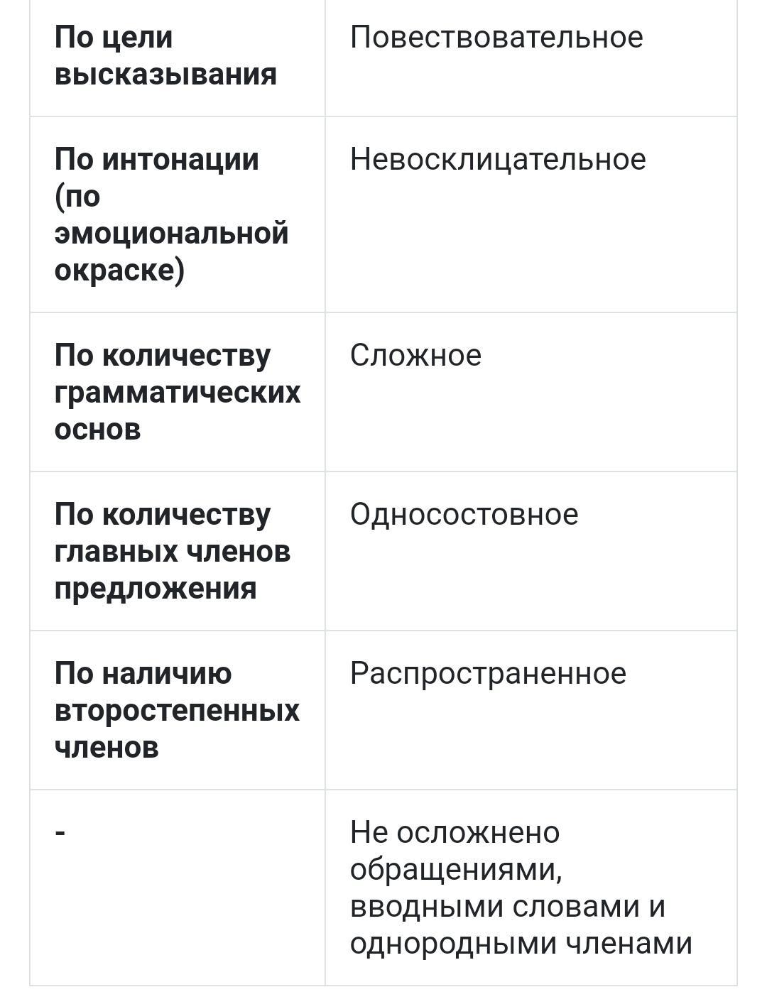This screenshot has width=767, height=992.
Task: Click 'вводными словами и' text line
Action: [508, 906]
